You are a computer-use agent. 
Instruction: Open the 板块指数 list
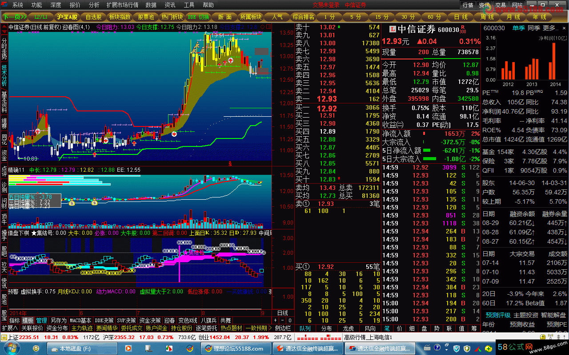pos(120,17)
